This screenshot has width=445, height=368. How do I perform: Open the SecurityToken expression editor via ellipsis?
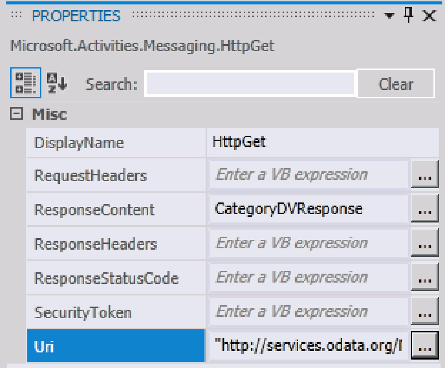tap(425, 311)
